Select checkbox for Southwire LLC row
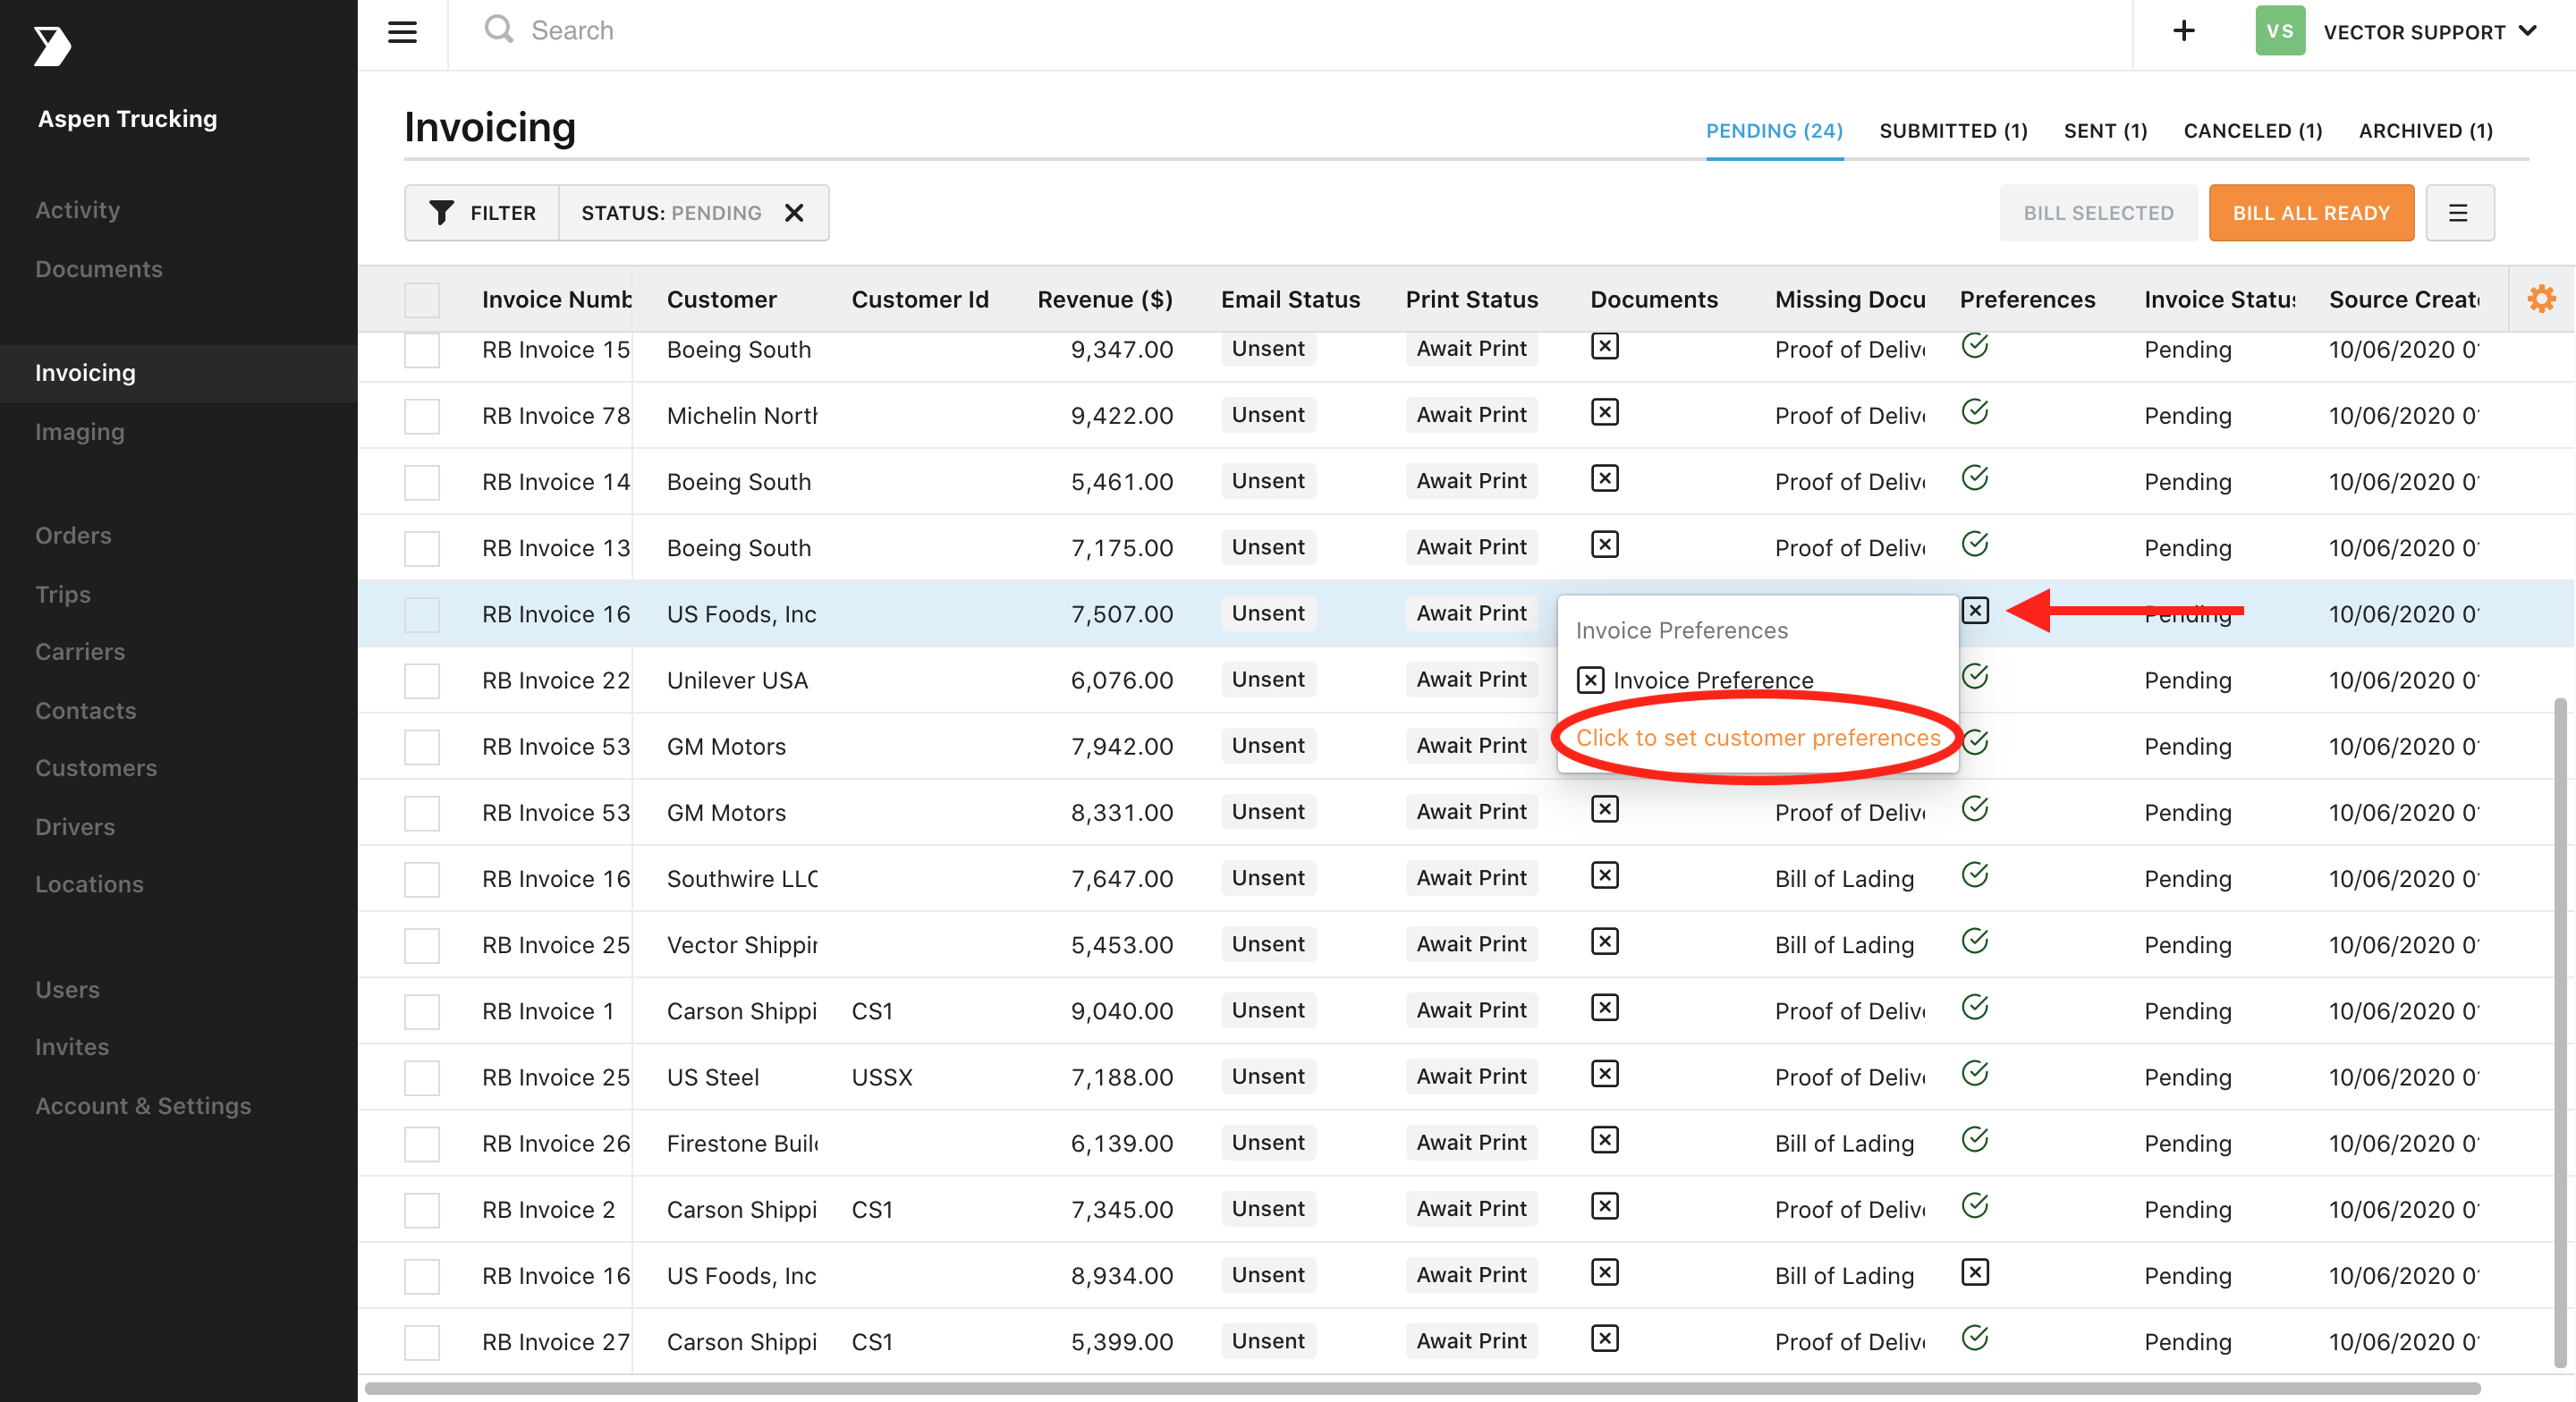This screenshot has height=1402, width=2576. point(422,879)
